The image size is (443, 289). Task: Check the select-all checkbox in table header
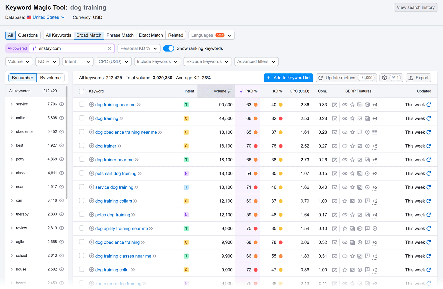tap(82, 91)
